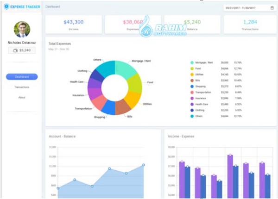This screenshot has width=278, height=199.
Task: Click the wallet balance $5,240 button
Action: 22,50
